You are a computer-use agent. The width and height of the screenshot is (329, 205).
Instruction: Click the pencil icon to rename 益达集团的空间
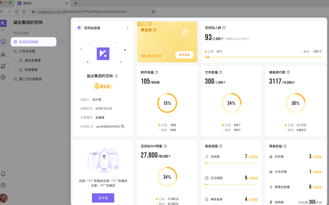tap(116, 76)
